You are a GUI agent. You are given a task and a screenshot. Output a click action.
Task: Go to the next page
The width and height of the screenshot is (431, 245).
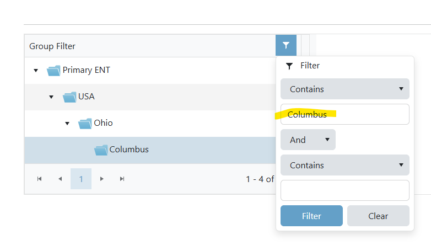[102, 179]
